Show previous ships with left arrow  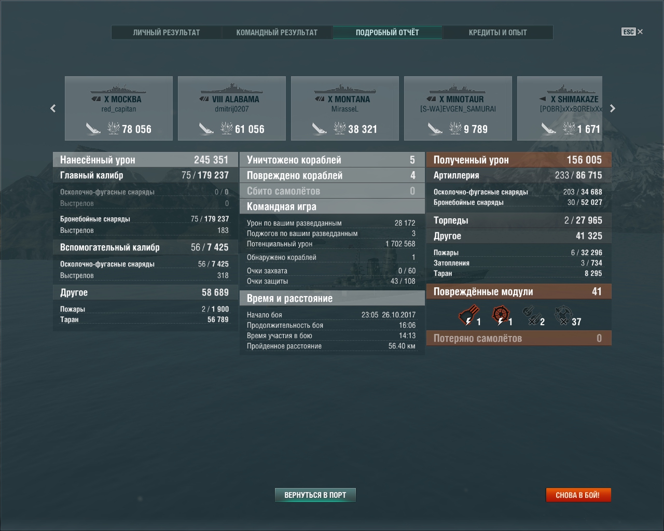[53, 108]
